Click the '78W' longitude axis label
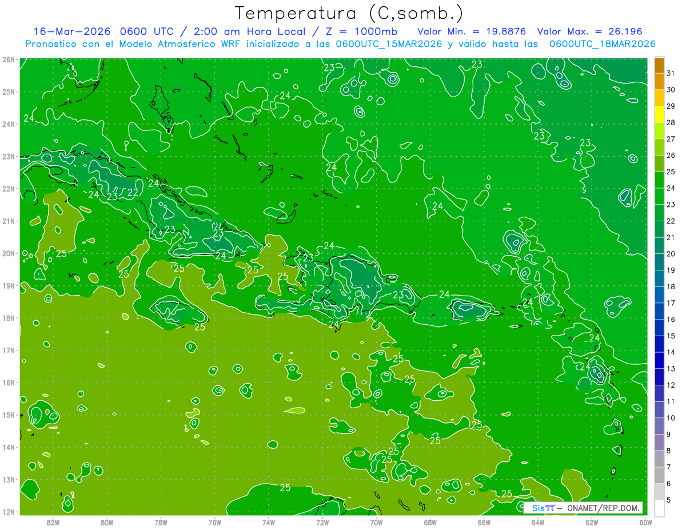The image size is (686, 530). [x=161, y=522]
